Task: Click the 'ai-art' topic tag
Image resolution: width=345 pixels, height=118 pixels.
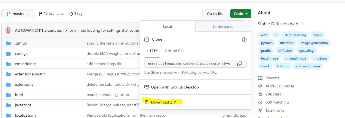Action: pyautogui.click(x=265, y=66)
